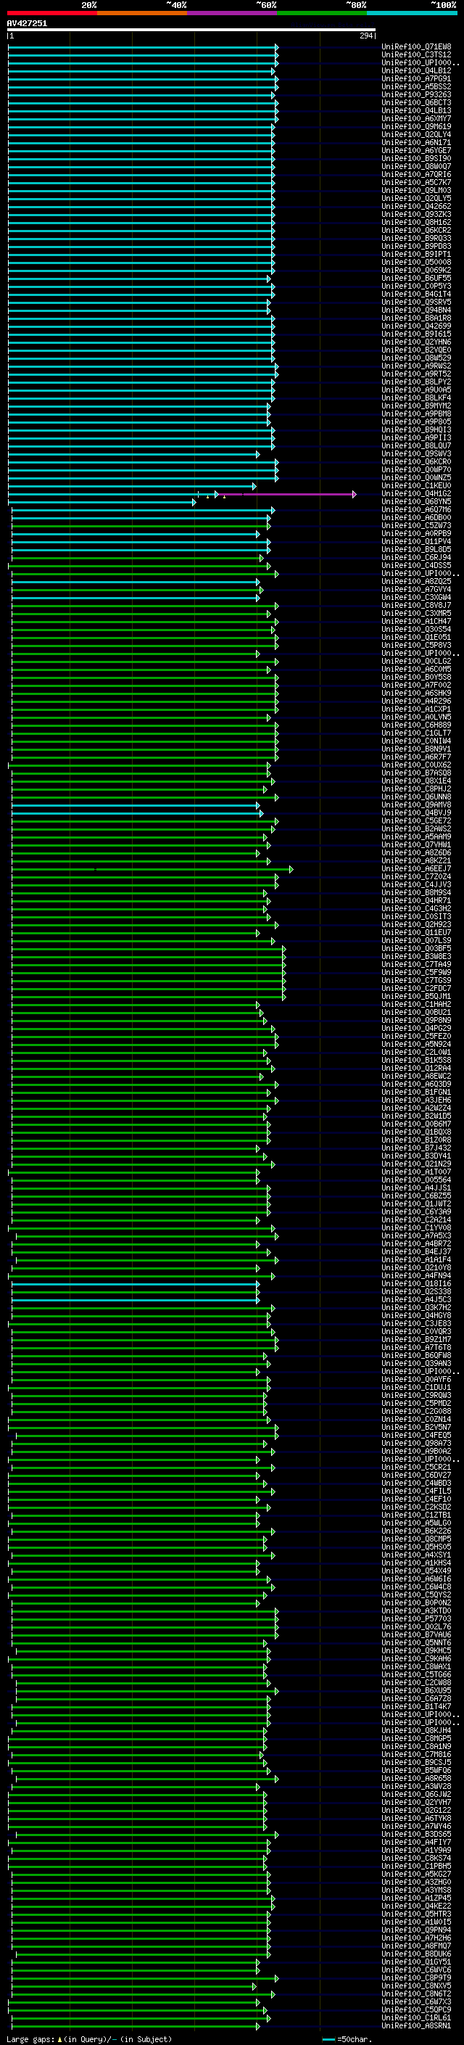Select hit UniRef100_A5C7K7
This screenshot has height=2045, width=464.
point(416,183)
